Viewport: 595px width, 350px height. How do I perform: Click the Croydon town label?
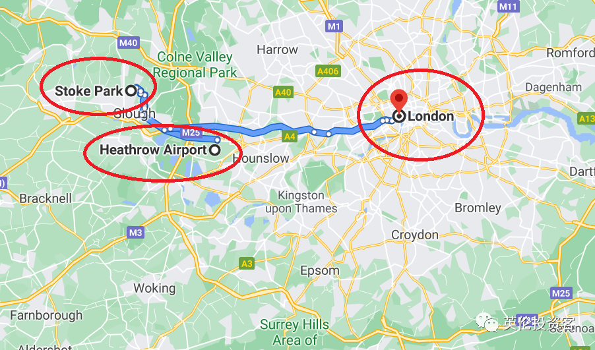point(415,235)
